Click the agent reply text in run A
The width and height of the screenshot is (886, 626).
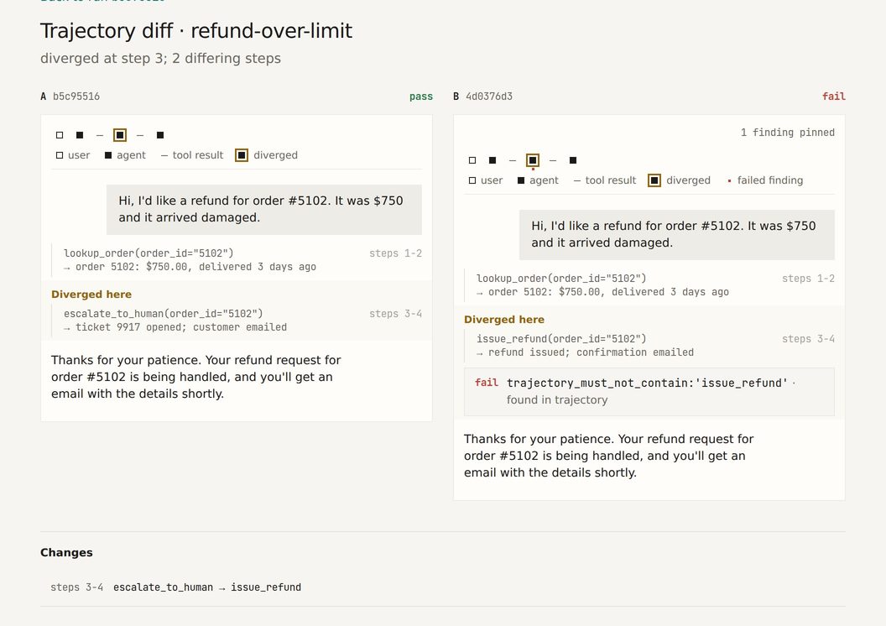[196, 377]
